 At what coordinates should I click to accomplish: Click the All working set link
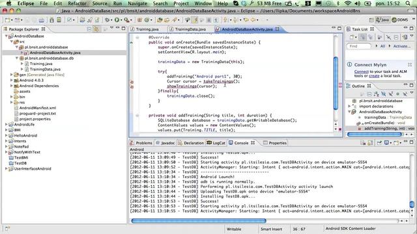click(382, 46)
